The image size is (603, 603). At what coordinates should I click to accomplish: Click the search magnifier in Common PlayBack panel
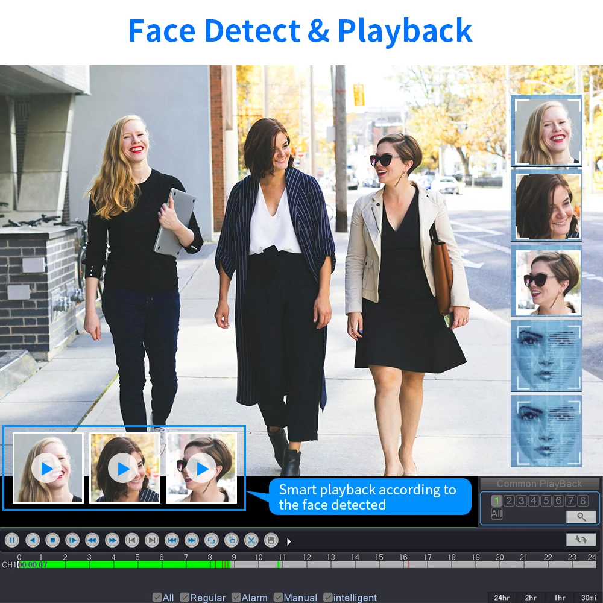pos(581,517)
